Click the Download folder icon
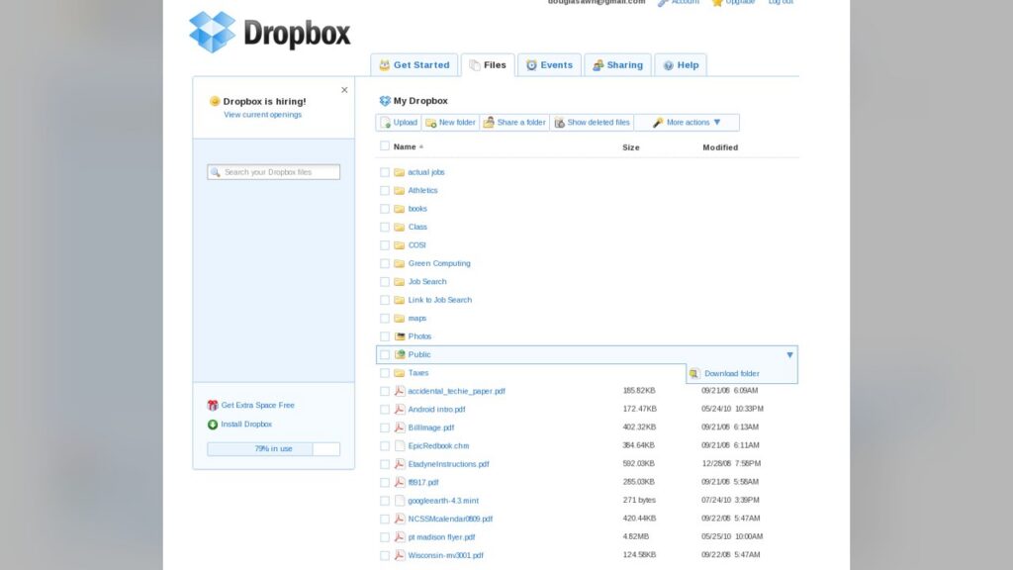Screen dimensions: 1013x570 pos(694,373)
